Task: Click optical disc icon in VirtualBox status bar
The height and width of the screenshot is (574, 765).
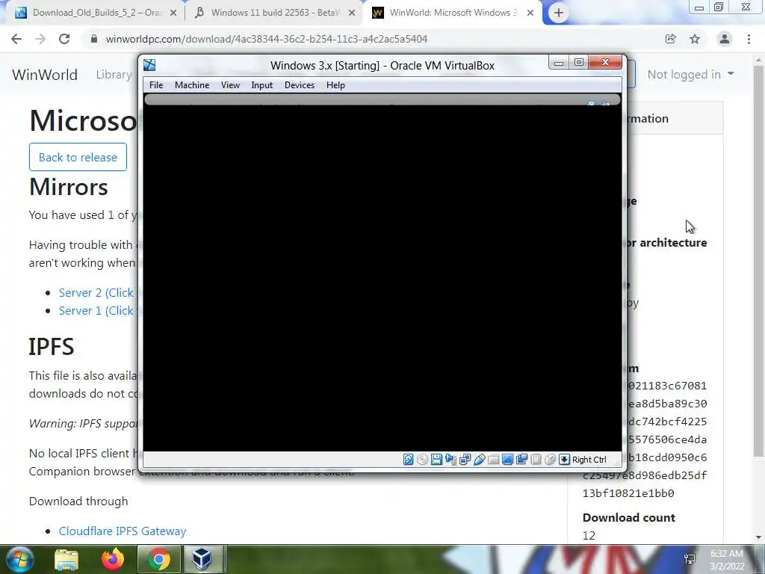Action: click(x=423, y=460)
